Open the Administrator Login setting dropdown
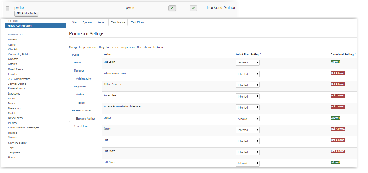The image size is (368, 173). coord(247,74)
